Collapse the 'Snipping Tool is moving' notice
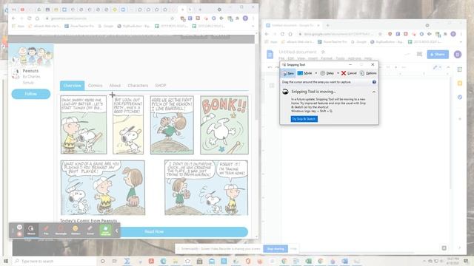Image resolution: width=474 pixels, height=266 pixels. [x=374, y=92]
